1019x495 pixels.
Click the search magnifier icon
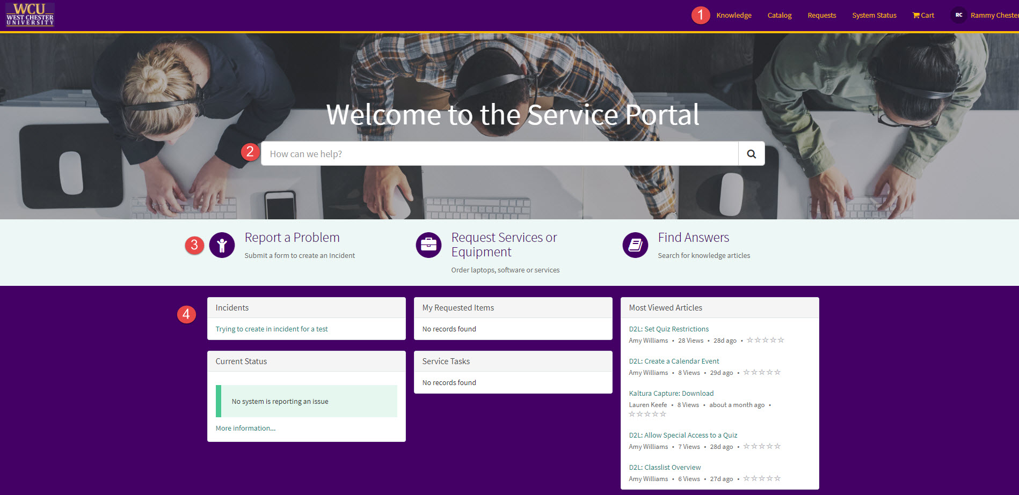coord(751,153)
